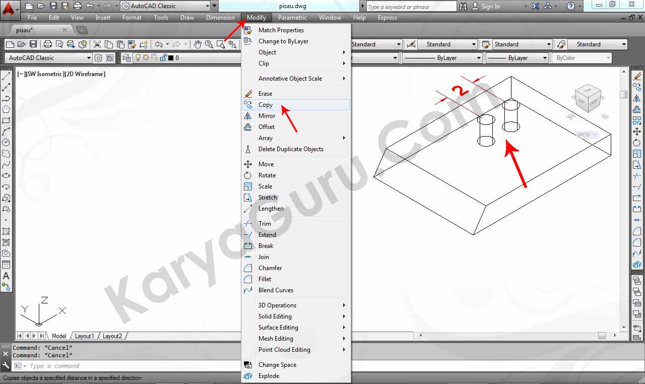Click the Plot printer icon in toolbar
645x384 pixels.
coord(48,44)
